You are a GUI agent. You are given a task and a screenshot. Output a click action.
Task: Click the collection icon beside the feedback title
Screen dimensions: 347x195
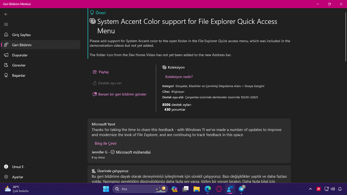click(x=93, y=21)
